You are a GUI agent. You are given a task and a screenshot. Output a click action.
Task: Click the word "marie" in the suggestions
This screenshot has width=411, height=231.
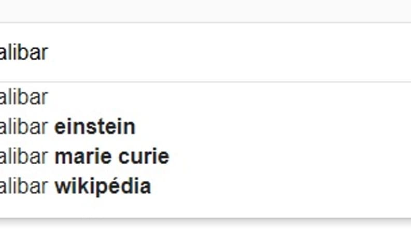[84, 156]
